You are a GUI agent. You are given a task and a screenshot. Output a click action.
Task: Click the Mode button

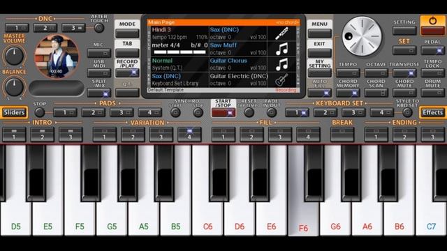(127, 33)
